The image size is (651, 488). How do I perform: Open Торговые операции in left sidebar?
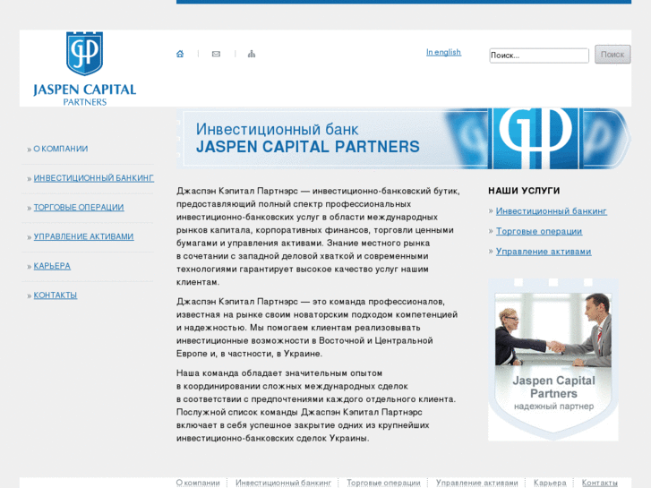(x=79, y=208)
